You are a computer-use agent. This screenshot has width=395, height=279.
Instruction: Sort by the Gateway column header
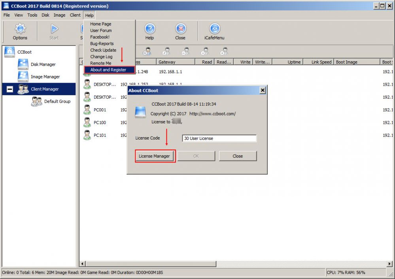(176, 62)
